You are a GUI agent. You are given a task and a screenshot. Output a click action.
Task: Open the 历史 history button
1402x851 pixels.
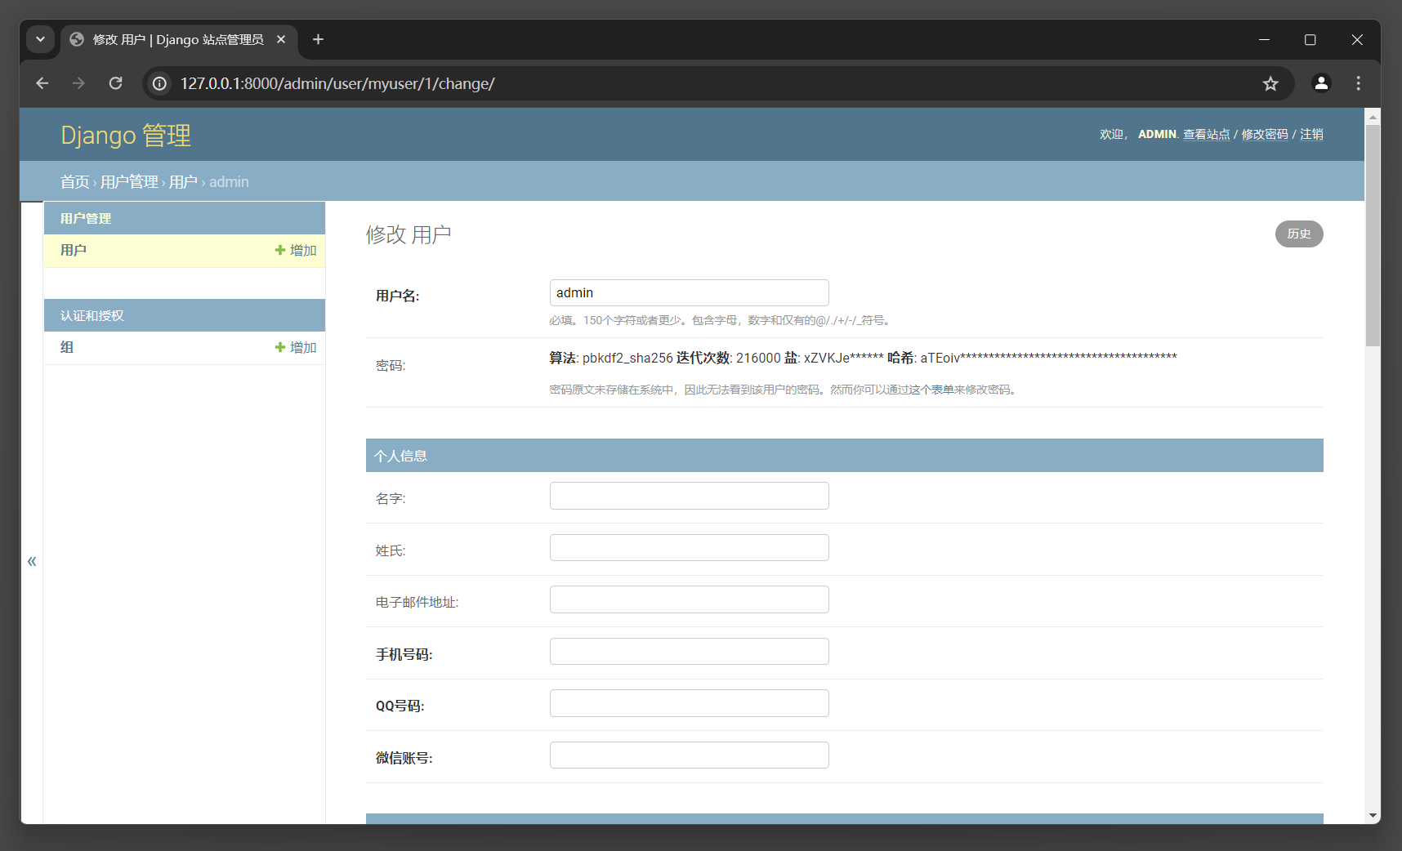[1299, 234]
